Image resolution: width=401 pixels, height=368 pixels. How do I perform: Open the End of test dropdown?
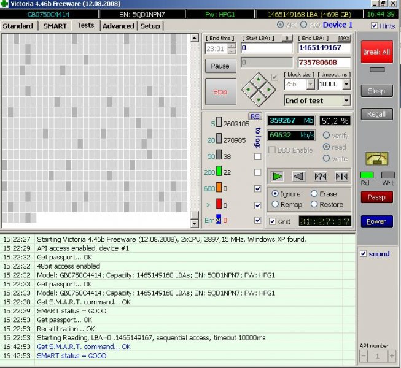[346, 101]
